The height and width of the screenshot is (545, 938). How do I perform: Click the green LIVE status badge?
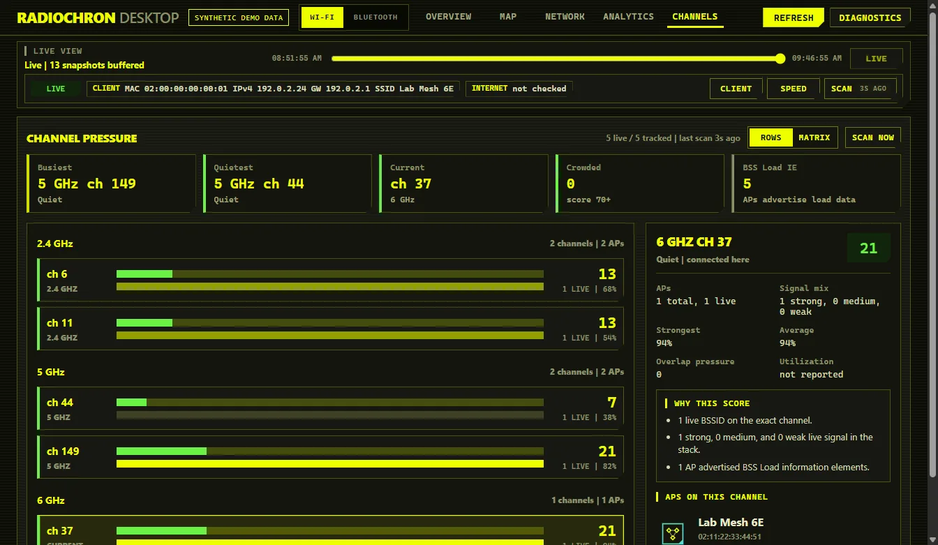[x=56, y=89]
